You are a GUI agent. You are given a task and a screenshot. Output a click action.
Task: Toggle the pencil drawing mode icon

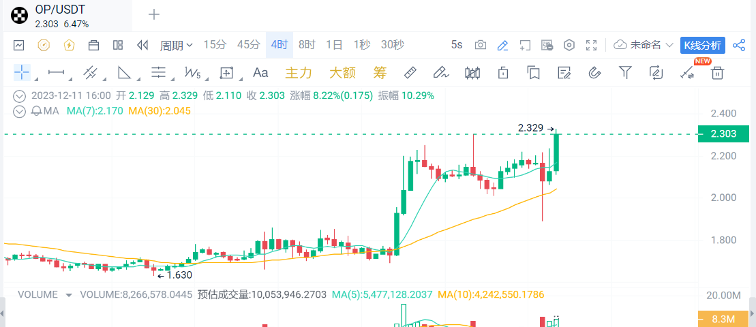click(x=502, y=45)
